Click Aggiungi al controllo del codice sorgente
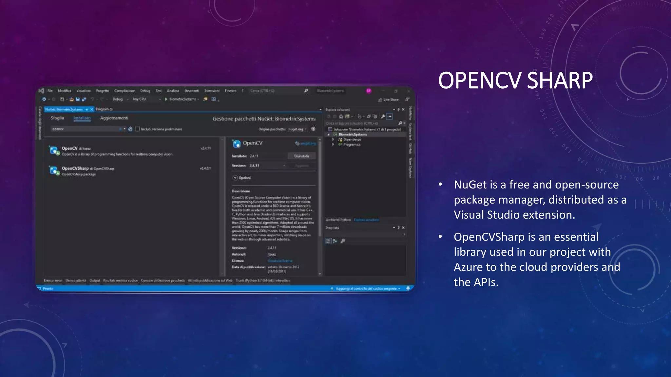Image resolution: width=671 pixels, height=377 pixels. (x=365, y=288)
